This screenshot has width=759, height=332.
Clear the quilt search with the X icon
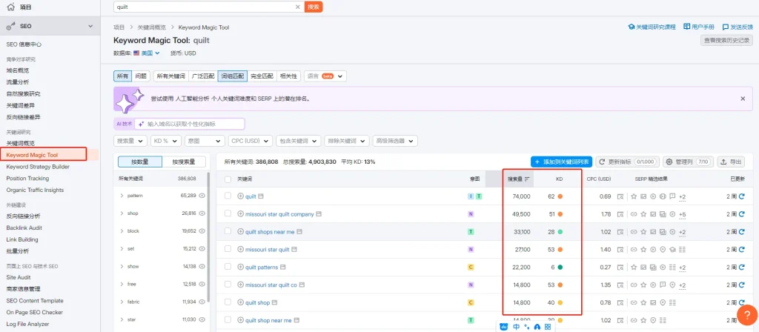coord(298,7)
